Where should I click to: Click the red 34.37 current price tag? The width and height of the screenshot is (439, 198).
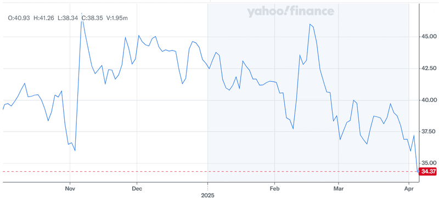pyautogui.click(x=427, y=172)
